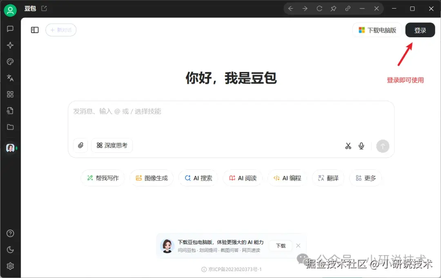Open the help question mark icon
The image size is (441, 278).
click(10, 233)
